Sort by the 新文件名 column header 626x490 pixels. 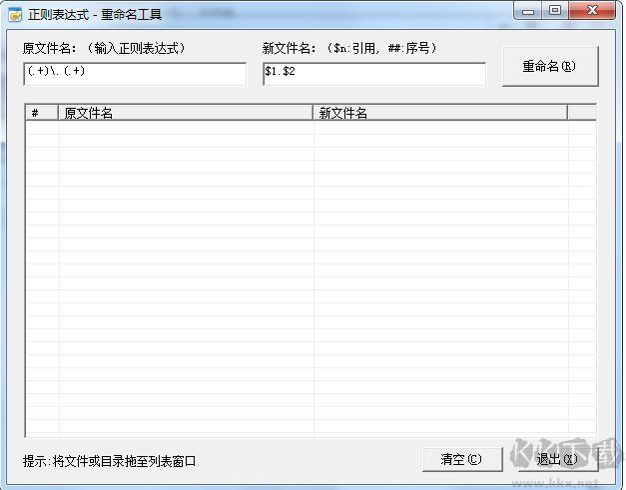point(440,113)
